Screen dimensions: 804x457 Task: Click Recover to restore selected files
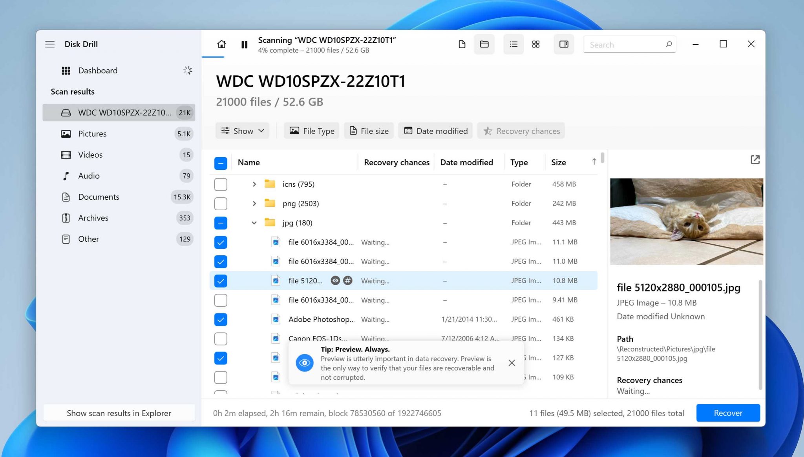coord(728,413)
